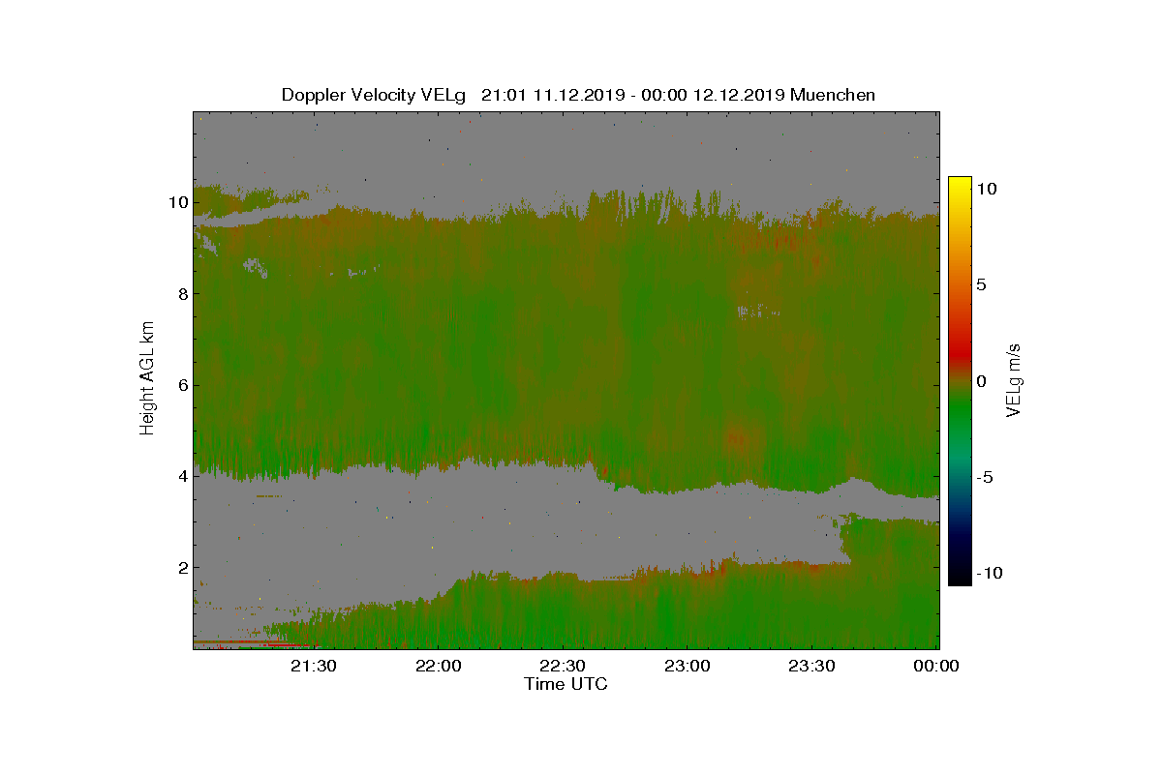
Task: Click the black bottom of the colorbar
Action: 960,579
